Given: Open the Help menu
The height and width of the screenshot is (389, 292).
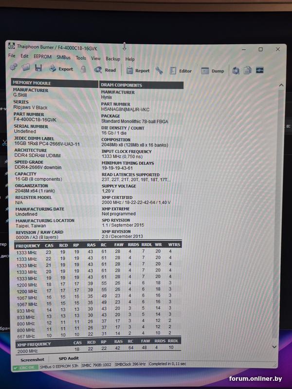Looking at the screenshot, I should (130, 59).
